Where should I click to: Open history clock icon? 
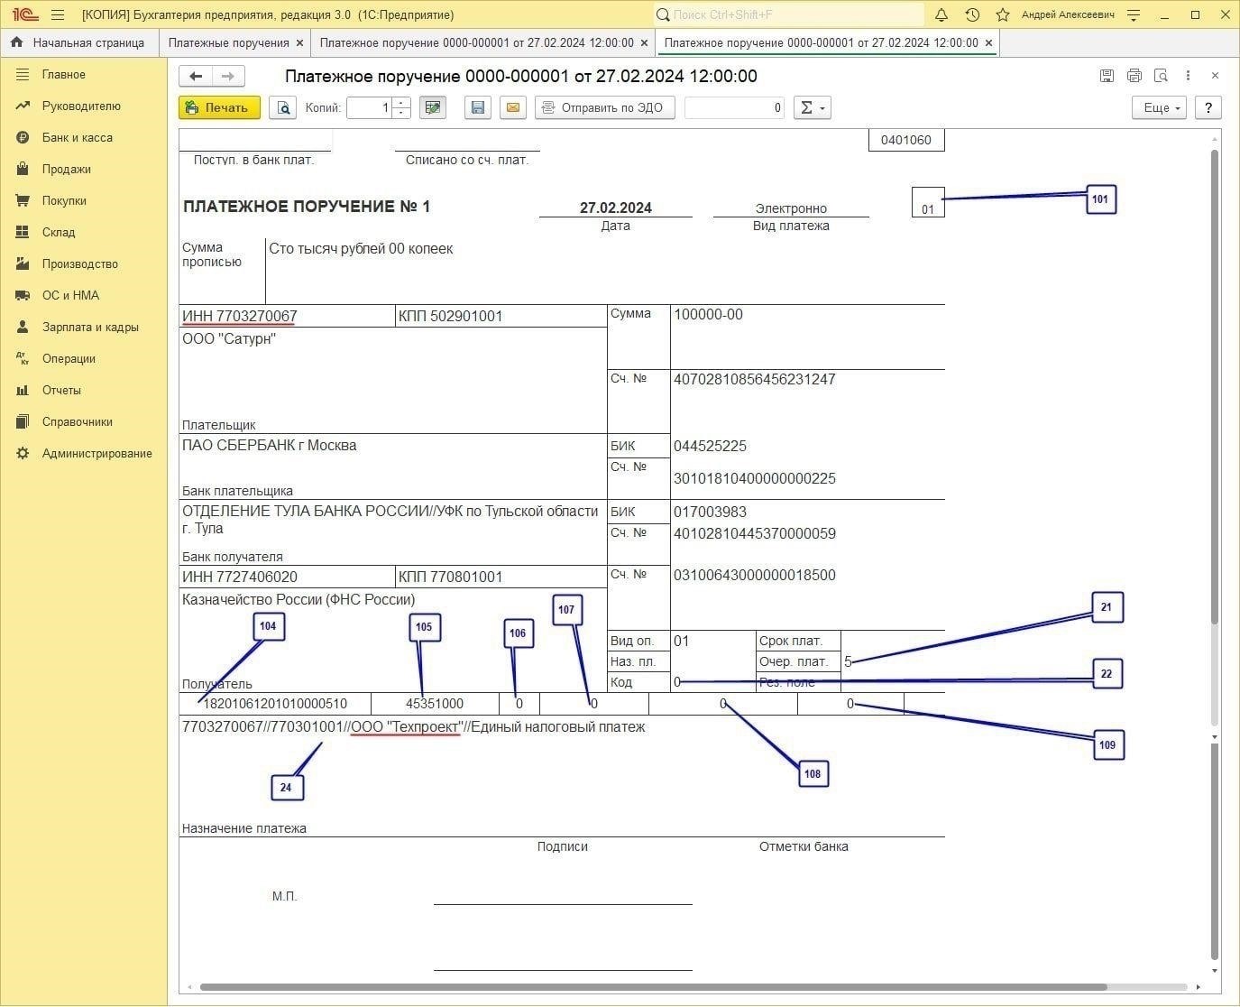tap(972, 14)
